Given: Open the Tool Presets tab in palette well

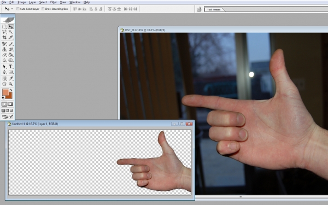Looking at the screenshot, I should pos(214,10).
